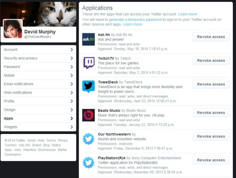This screenshot has width=236, height=178.
Task: Click the PlayStation(R)4 gear-bird icon
Action: coord(88,162)
